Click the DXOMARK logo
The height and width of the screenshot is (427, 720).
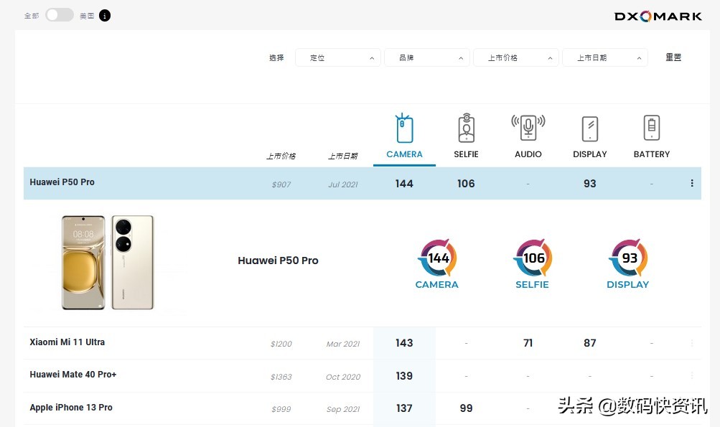click(x=657, y=14)
